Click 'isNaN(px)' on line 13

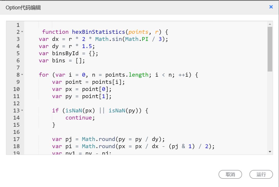80,110
